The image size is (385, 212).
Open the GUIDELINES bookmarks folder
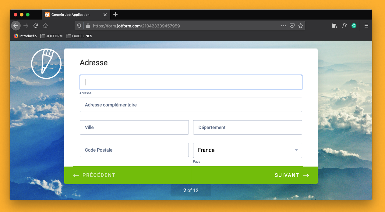click(x=79, y=36)
